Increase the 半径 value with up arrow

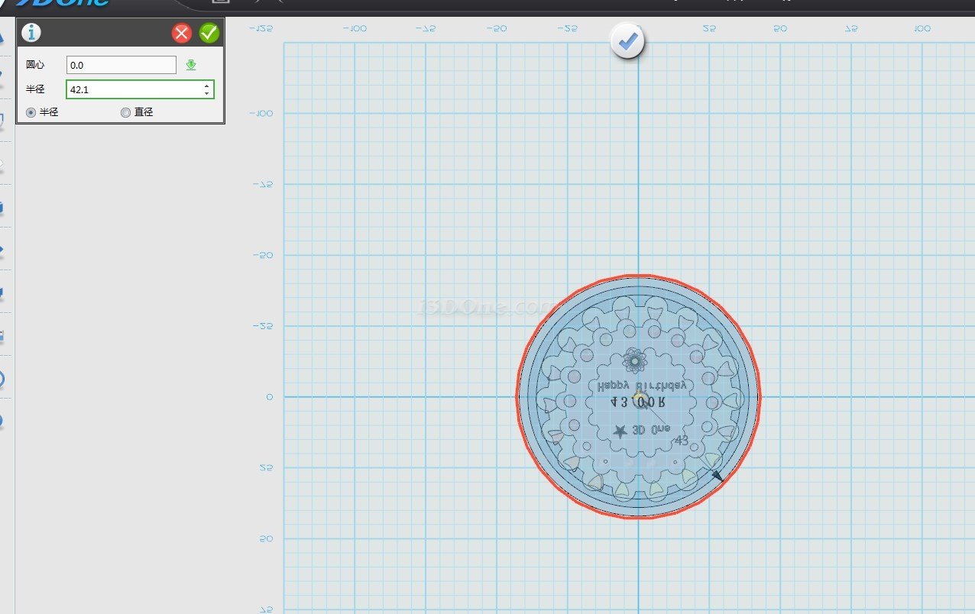point(206,86)
